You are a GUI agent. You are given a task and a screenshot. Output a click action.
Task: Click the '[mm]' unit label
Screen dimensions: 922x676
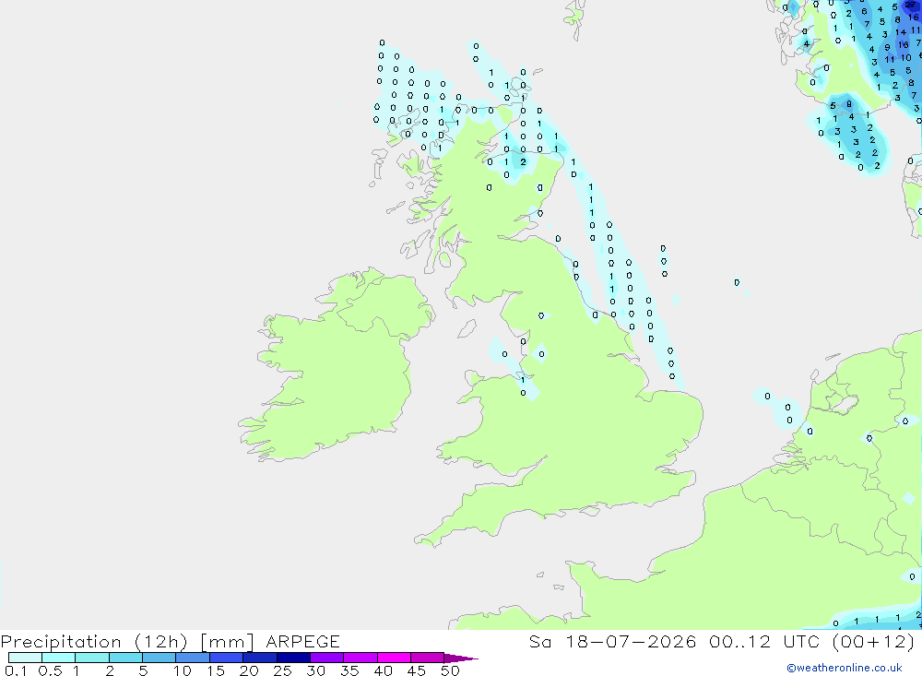point(227,642)
